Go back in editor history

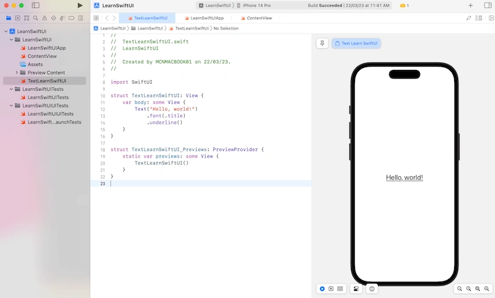(107, 18)
